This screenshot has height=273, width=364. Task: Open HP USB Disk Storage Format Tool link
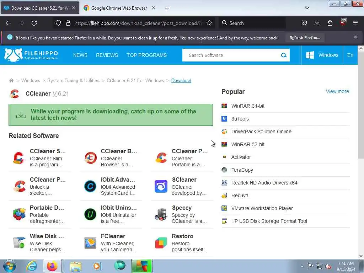pos(269,221)
